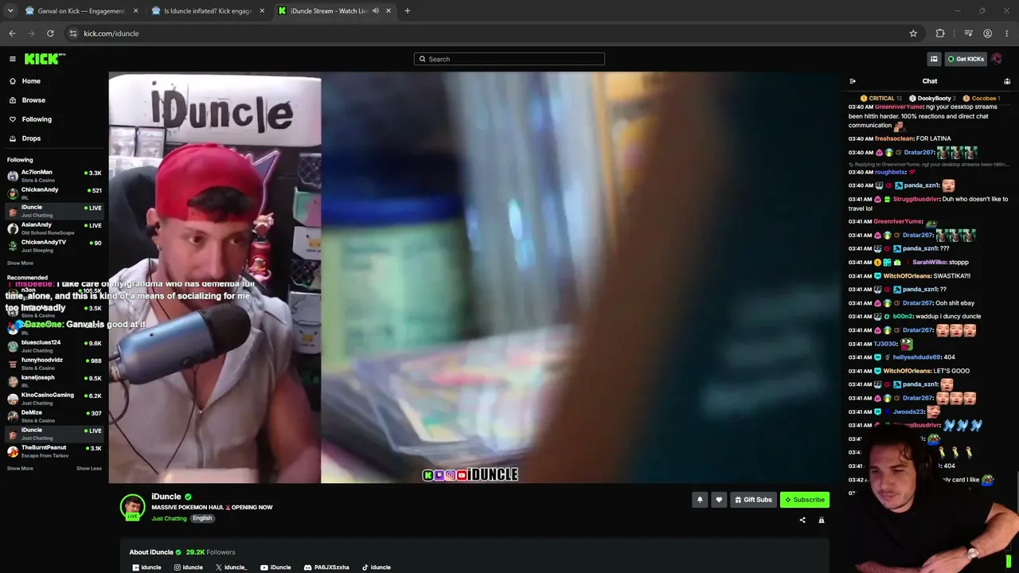Open the hamburger sidebar menu
Screen dimensions: 1019x573
coord(13,59)
